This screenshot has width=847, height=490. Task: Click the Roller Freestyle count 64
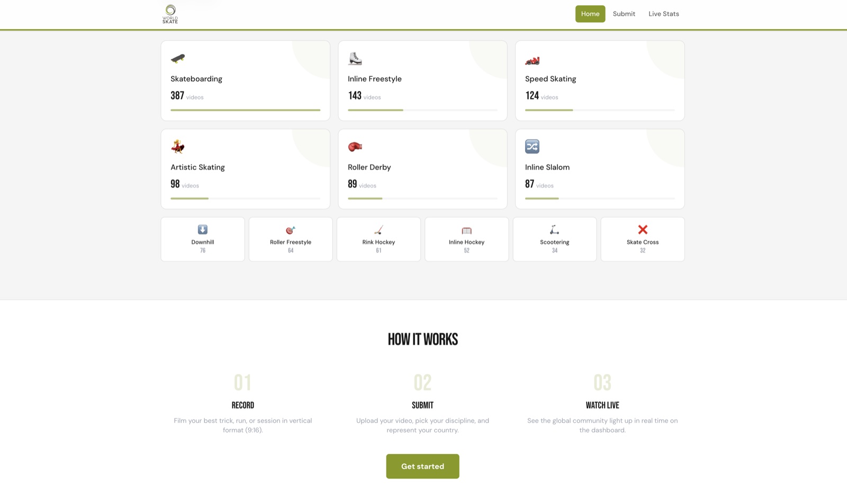(x=291, y=251)
